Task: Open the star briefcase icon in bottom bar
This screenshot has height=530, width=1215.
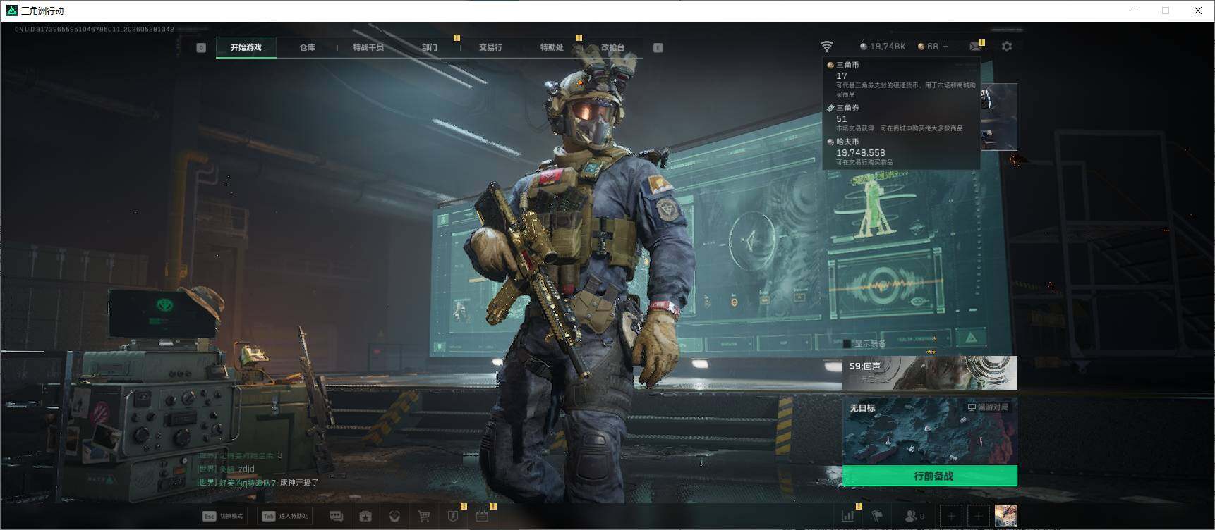Action: coord(365,517)
